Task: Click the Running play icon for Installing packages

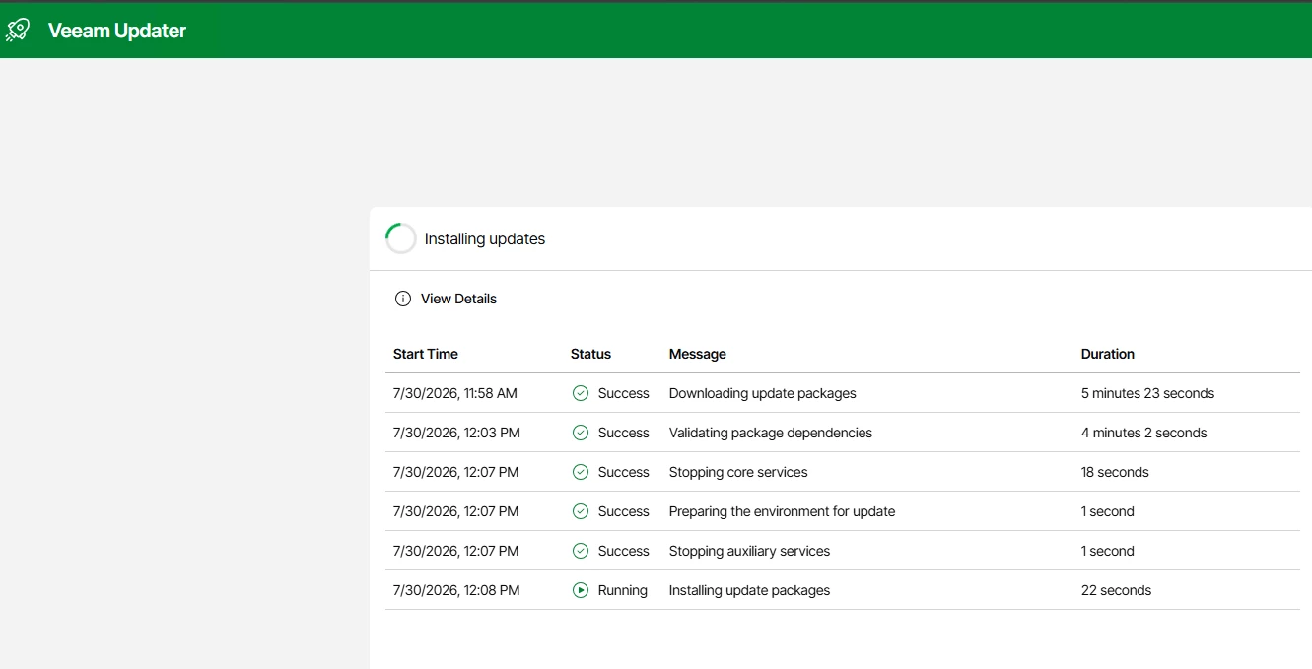Action: 581,590
